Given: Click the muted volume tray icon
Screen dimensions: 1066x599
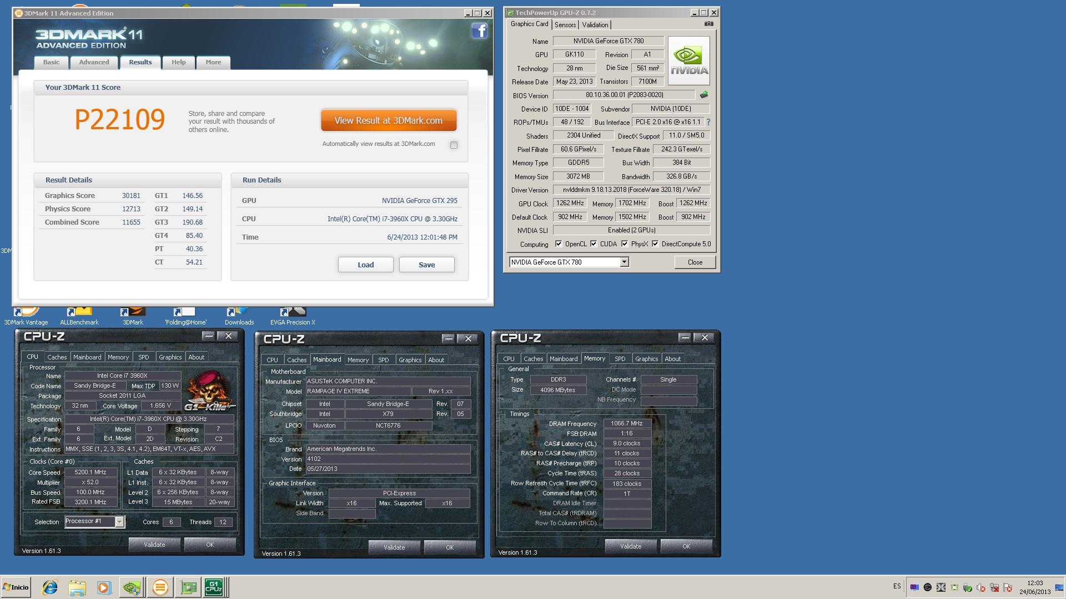Looking at the screenshot, I should tap(980, 587).
